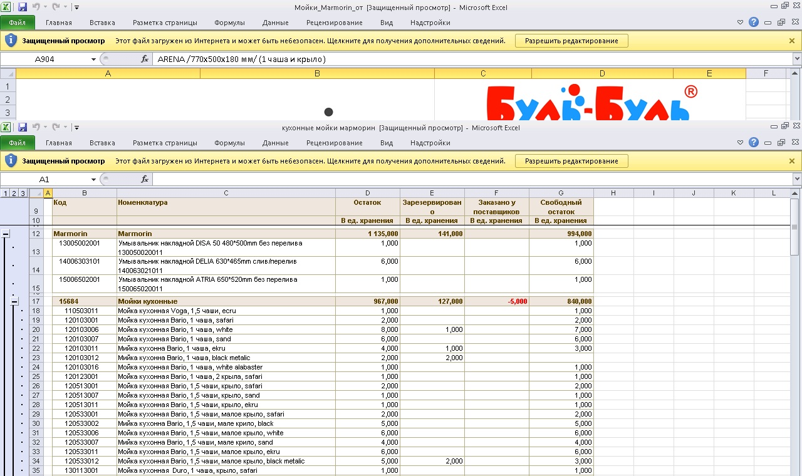Click the insert function fx icon beside A904
The width and height of the screenshot is (802, 476).
[x=145, y=59]
